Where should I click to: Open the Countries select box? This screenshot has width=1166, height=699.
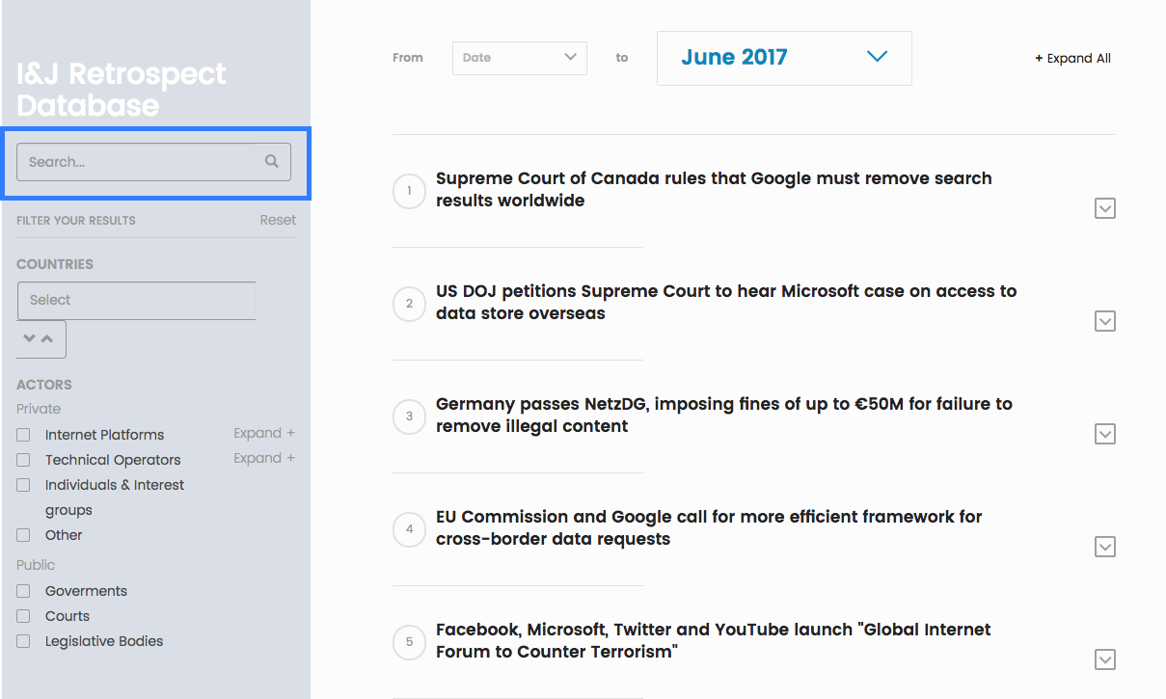click(137, 300)
